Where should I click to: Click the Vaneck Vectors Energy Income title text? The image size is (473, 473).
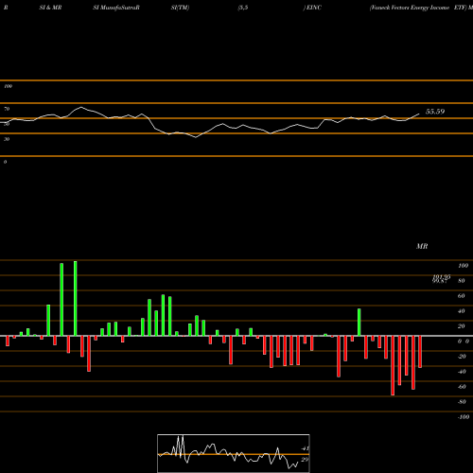(410, 8)
